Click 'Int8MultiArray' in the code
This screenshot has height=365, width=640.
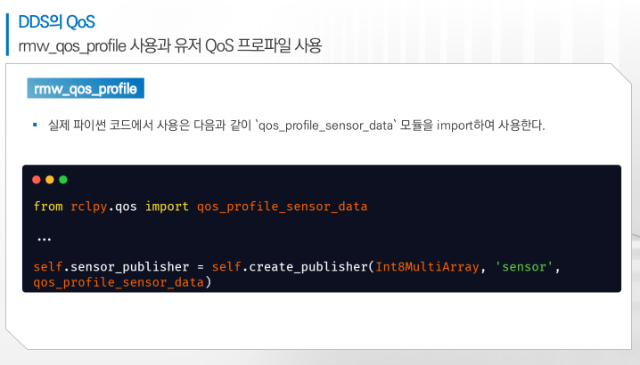[427, 267]
